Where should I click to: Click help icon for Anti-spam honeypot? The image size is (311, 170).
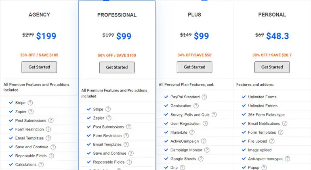pos(288,159)
